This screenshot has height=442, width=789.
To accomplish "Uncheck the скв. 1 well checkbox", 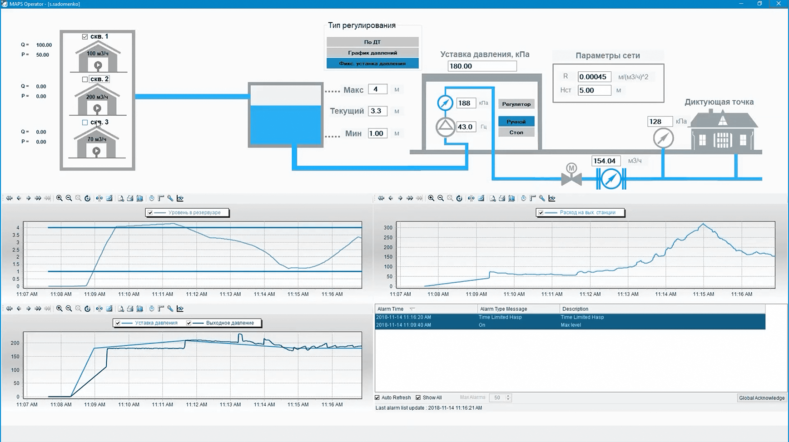I will 85,37.
